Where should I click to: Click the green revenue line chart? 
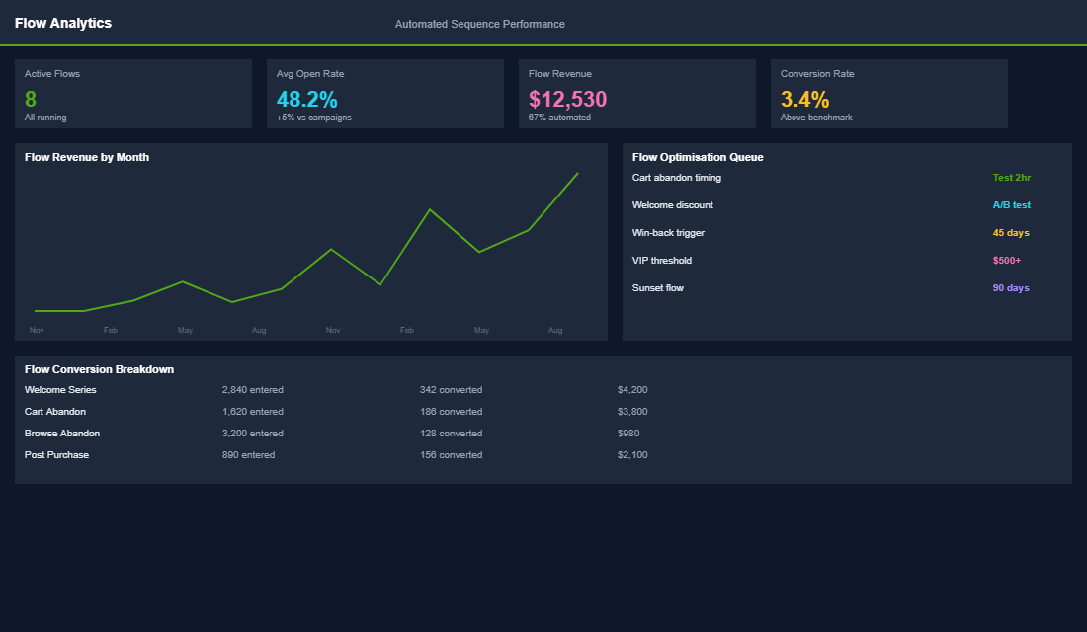(x=306, y=243)
